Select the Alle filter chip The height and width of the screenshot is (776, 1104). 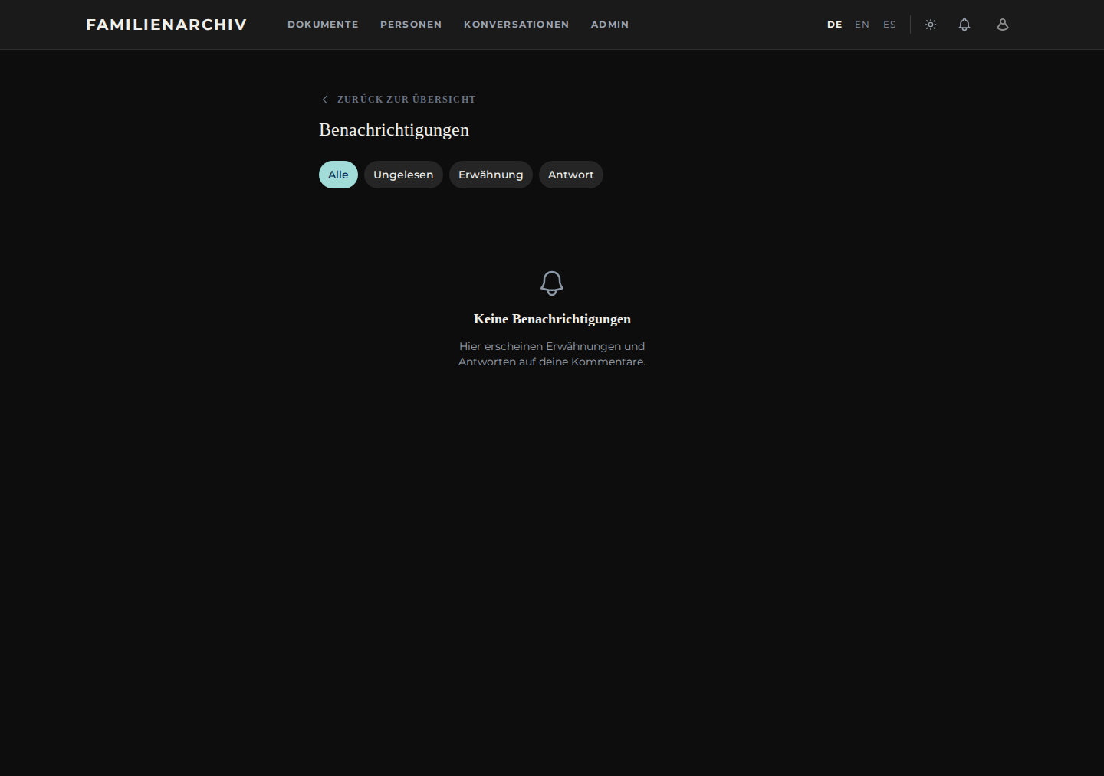coord(338,175)
